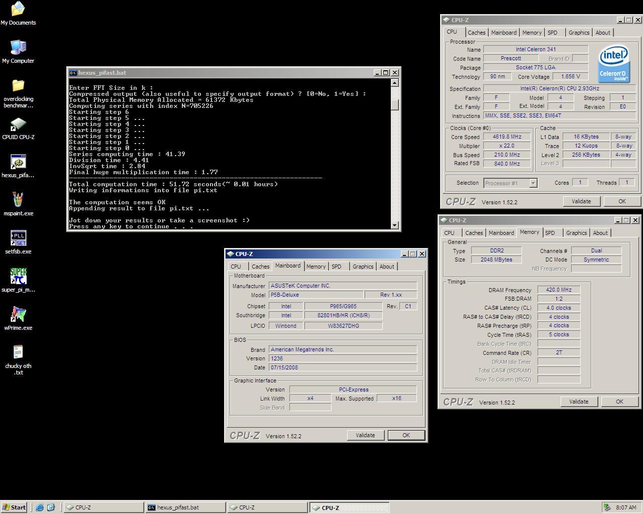The width and height of the screenshot is (643, 514).
Task: Click the FSB:DRAM ratio value 1:2
Action: tap(559, 299)
